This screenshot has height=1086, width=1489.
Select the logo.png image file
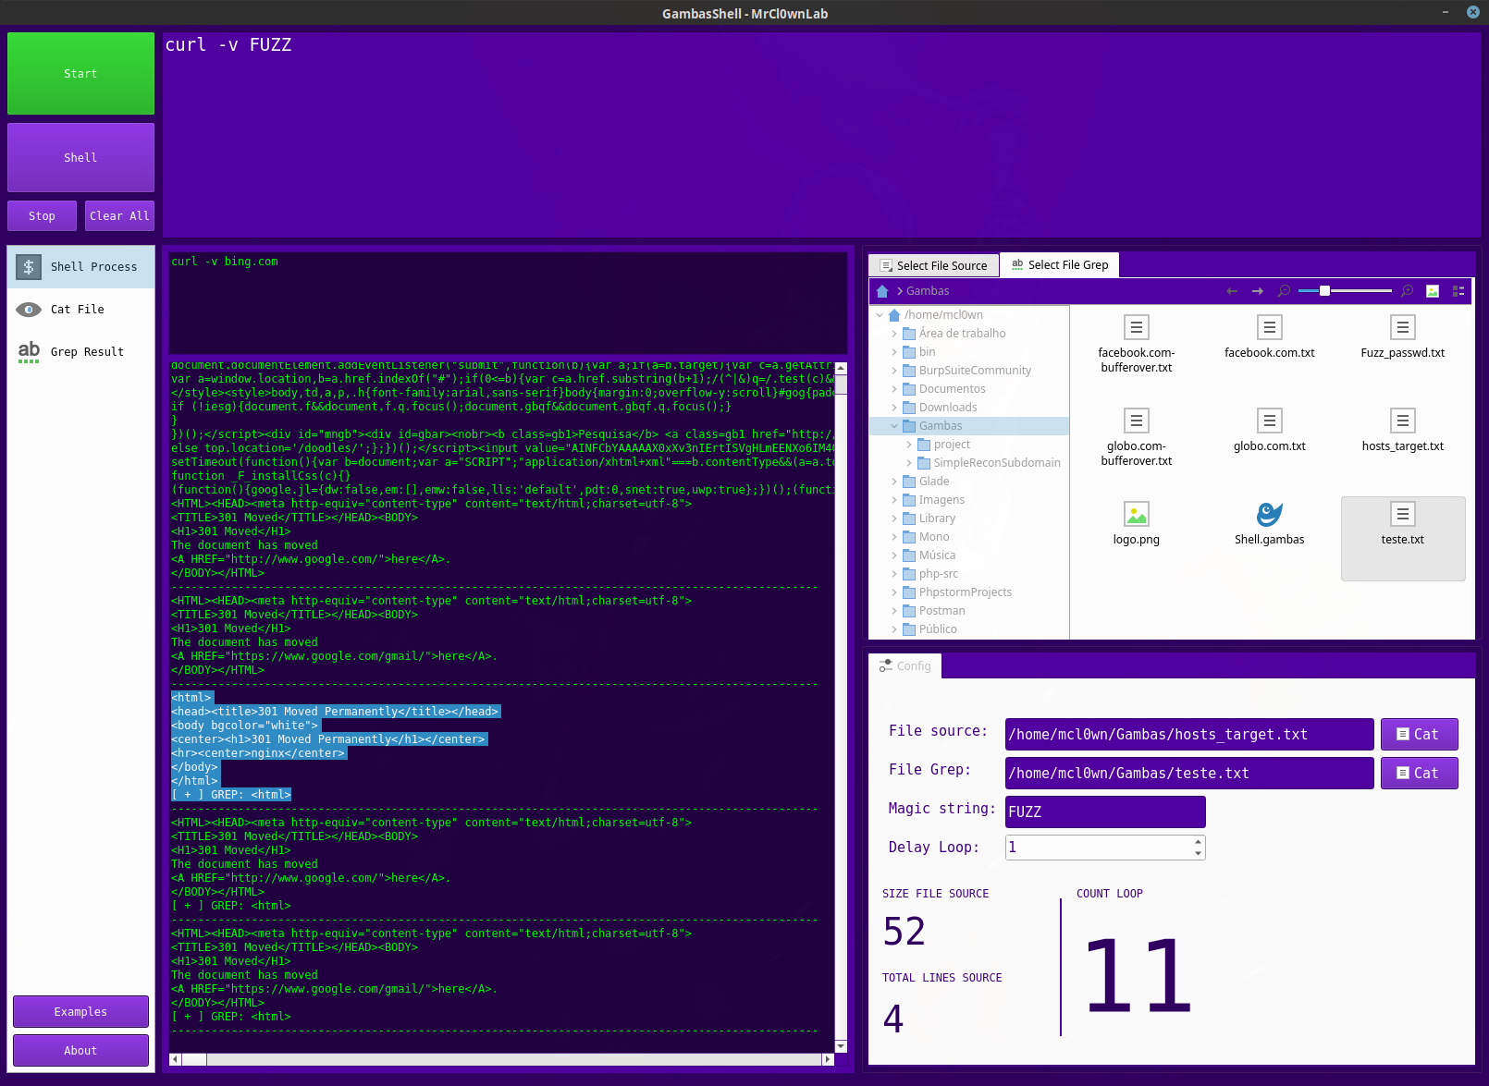pyautogui.click(x=1137, y=514)
